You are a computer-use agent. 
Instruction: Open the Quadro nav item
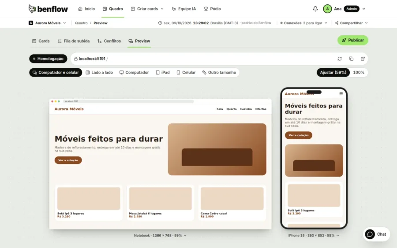click(x=112, y=9)
